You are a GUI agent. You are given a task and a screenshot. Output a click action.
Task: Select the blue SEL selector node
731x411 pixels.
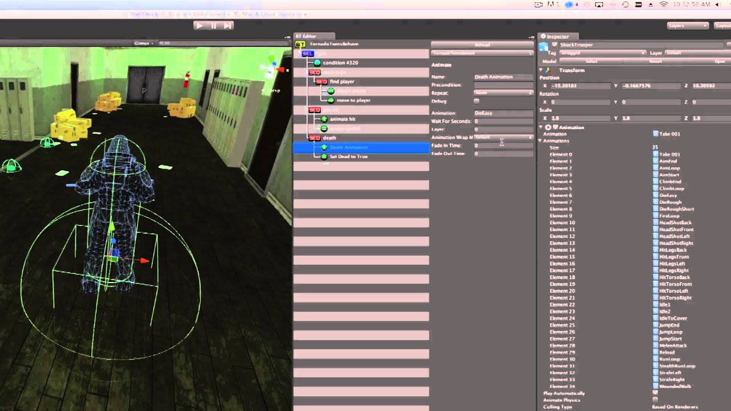(307, 54)
